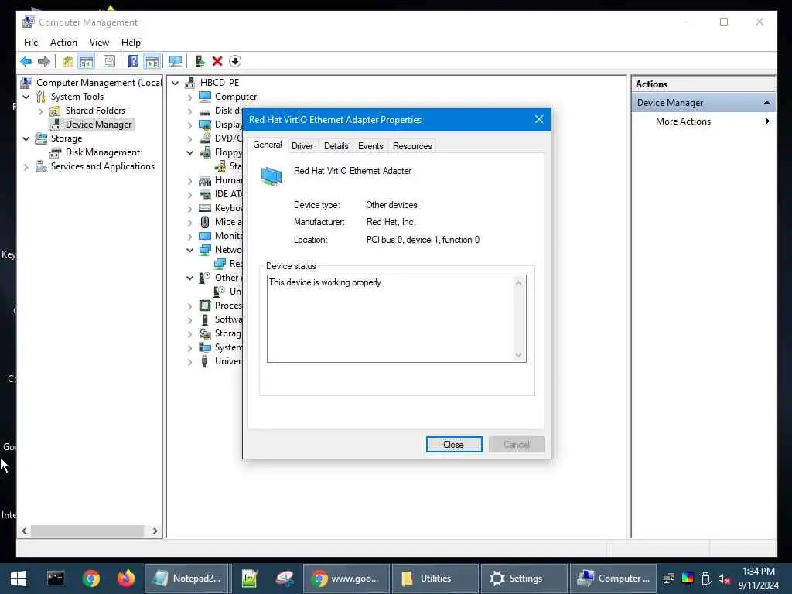Click the Close button in properties dialog
Image resolution: width=792 pixels, height=594 pixels.
[453, 445]
